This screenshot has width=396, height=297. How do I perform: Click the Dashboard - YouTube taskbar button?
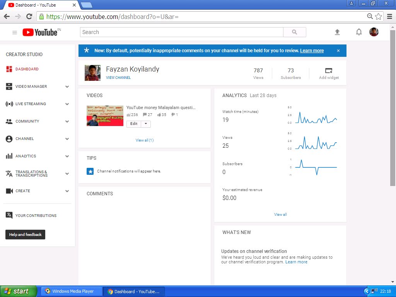click(134, 292)
